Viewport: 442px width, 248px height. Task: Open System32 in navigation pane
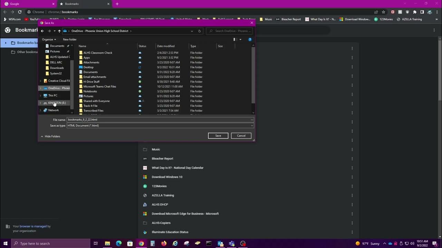point(56,73)
